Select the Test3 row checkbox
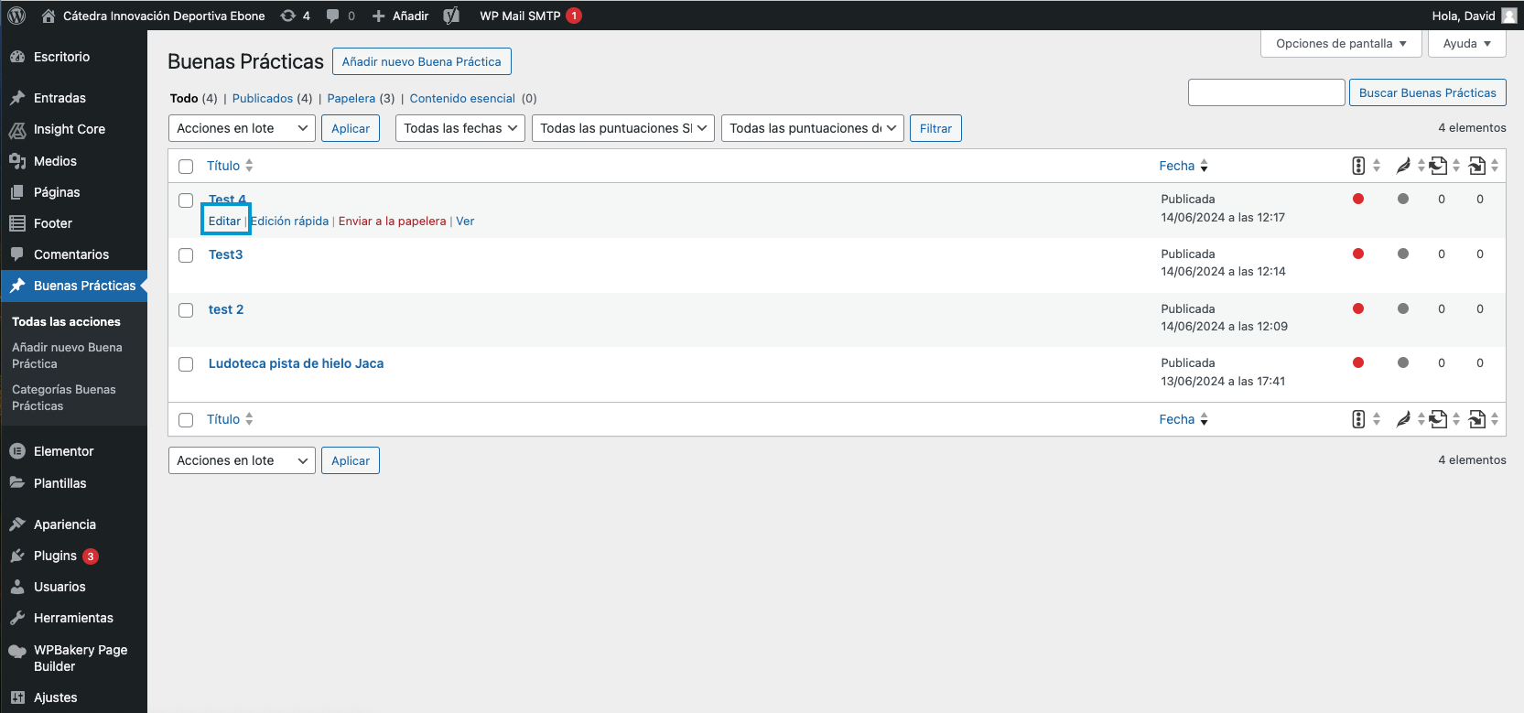 (x=186, y=255)
